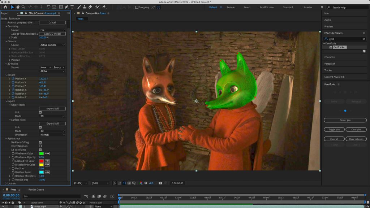Viewport: 370px width, 208px height.
Task: Switch to the Small Screen workspace
Action: point(266,7)
